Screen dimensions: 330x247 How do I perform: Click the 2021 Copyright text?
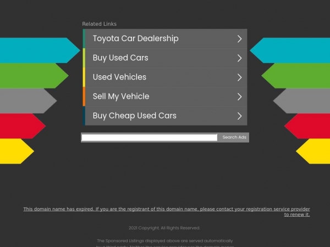[x=164, y=228]
